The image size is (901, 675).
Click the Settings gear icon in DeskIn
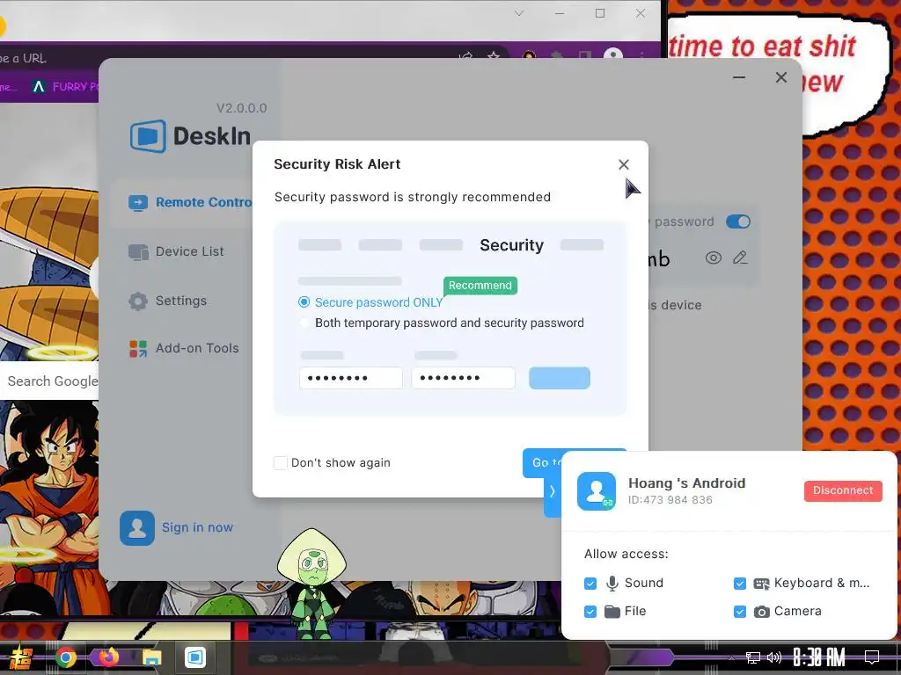click(138, 301)
